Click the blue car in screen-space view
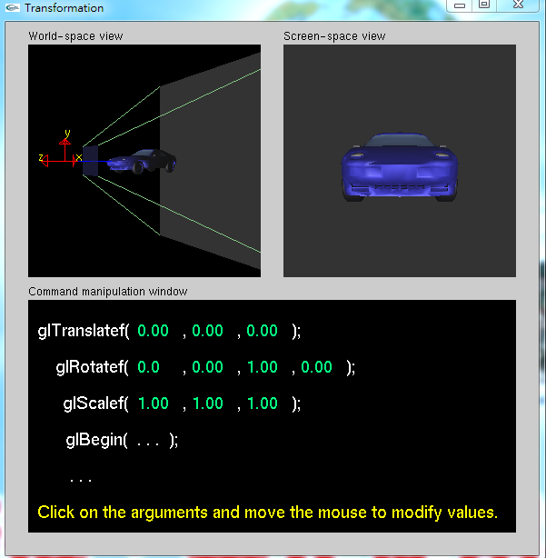This screenshot has width=546, height=558. (400, 167)
